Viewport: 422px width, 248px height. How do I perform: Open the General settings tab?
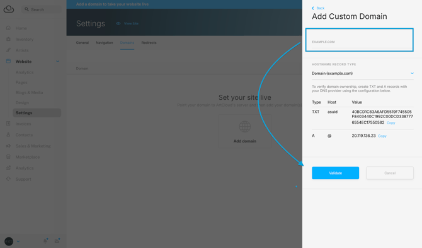83,43
